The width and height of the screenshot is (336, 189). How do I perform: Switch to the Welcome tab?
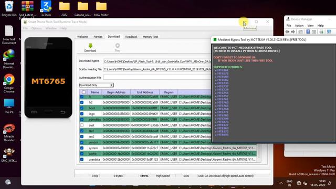click(x=82, y=37)
